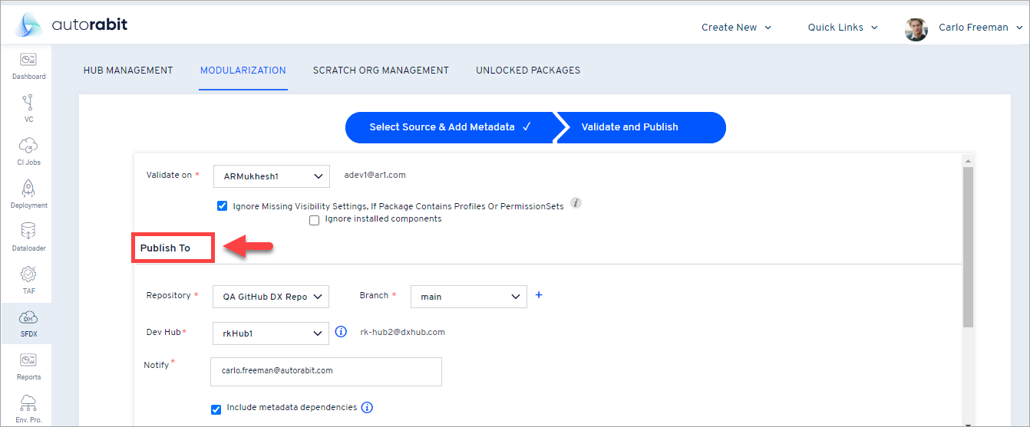
Task: Expand the Carlo Freeman user menu
Action: [979, 28]
